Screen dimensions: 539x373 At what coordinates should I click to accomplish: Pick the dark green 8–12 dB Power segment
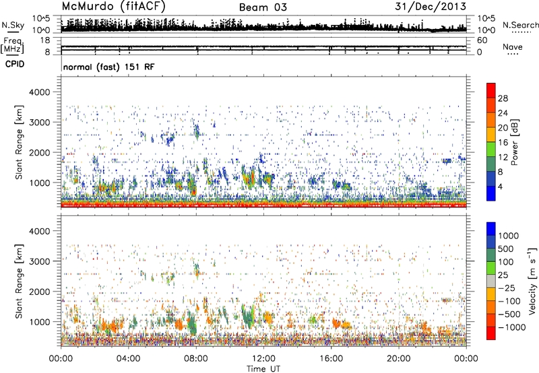click(491, 164)
